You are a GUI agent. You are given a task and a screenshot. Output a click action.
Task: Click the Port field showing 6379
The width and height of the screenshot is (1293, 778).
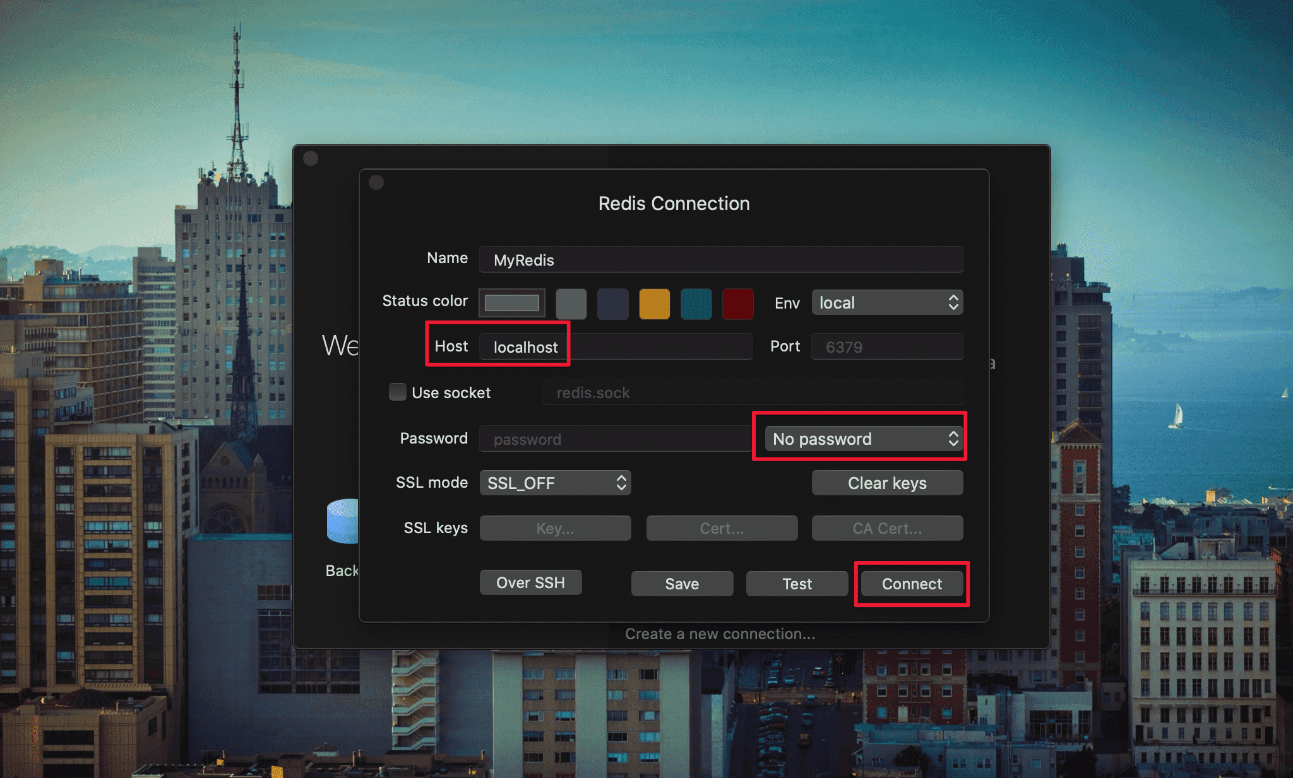pos(888,347)
